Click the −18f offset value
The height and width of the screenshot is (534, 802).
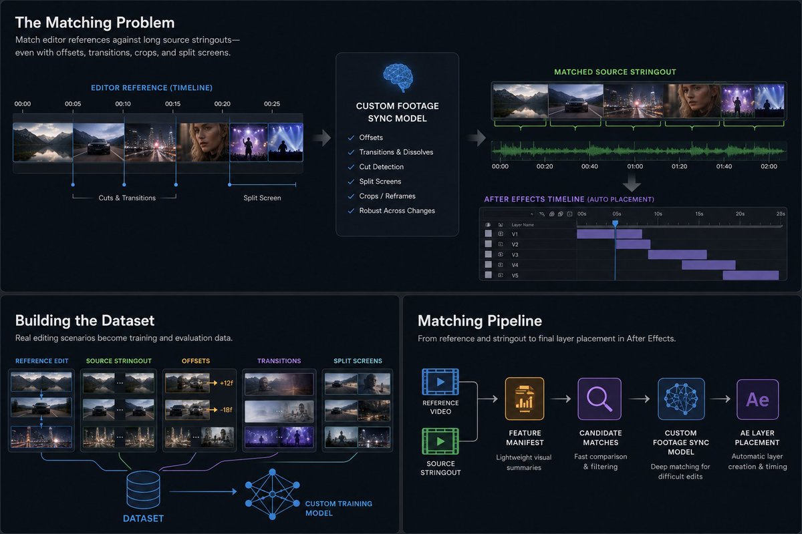(x=225, y=410)
